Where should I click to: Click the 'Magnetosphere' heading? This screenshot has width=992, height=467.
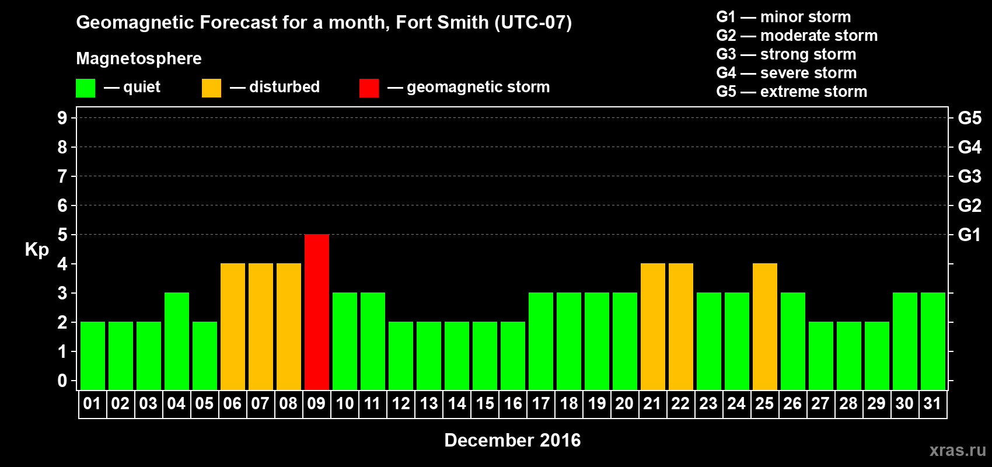(139, 58)
